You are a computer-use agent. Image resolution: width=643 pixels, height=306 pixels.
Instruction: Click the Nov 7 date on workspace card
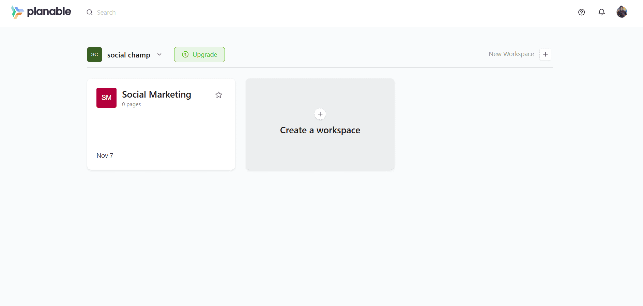click(105, 156)
